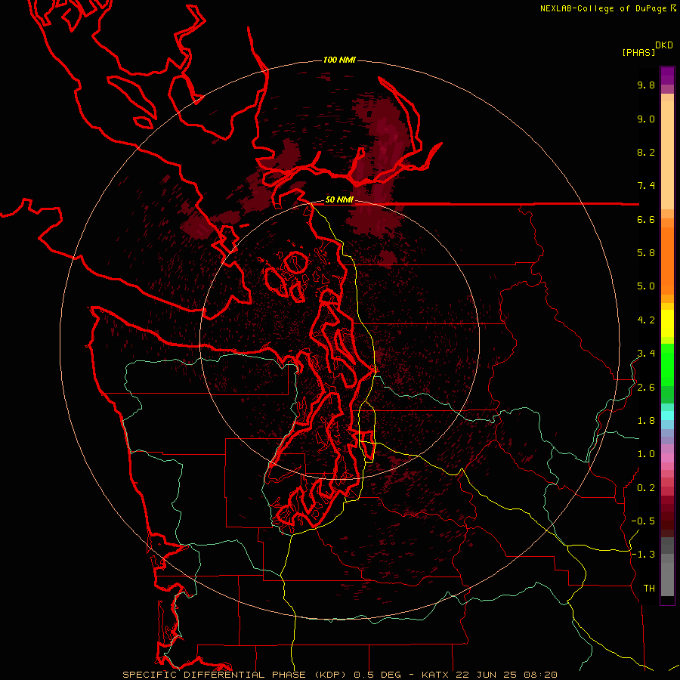The height and width of the screenshot is (680, 680).
Task: Pick the cyan color bar segment
Action: point(667,416)
